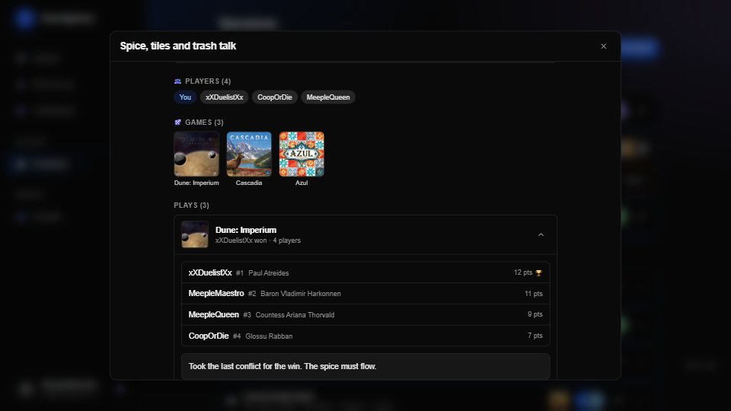This screenshot has height=411, width=731.
Task: Click the games dice icon
Action: pyautogui.click(x=177, y=122)
